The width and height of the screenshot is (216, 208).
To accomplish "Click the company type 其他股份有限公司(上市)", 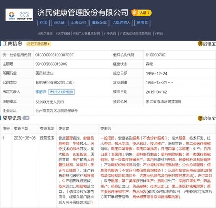I will point(55,83).
